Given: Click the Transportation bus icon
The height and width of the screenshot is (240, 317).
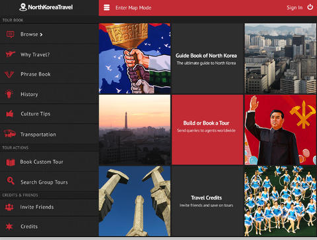Looking at the screenshot, I should [x=10, y=133].
